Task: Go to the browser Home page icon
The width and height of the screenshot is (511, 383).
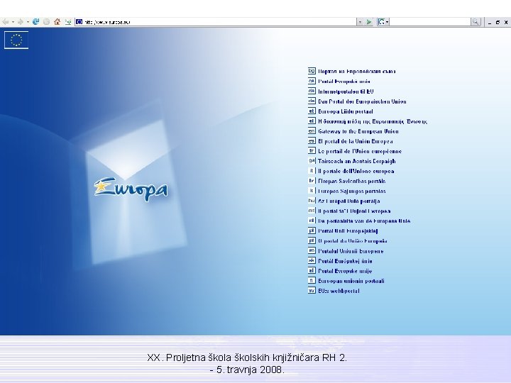Action: pos(57,22)
